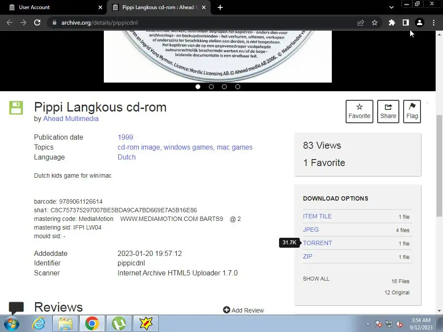Download the ITEM TILE file

(x=317, y=216)
